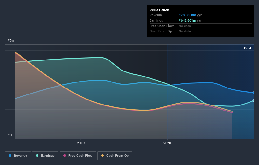Toggle the Earnings legend button

tap(45, 156)
